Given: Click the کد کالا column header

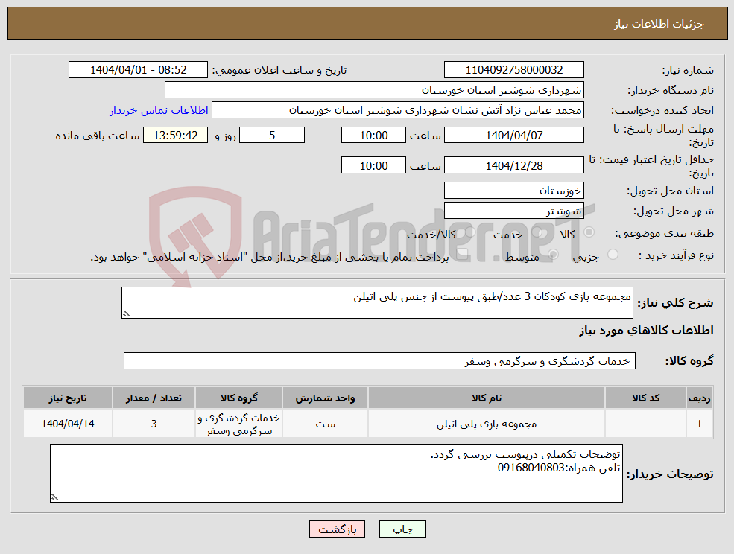Looking at the screenshot, I should [645, 398].
